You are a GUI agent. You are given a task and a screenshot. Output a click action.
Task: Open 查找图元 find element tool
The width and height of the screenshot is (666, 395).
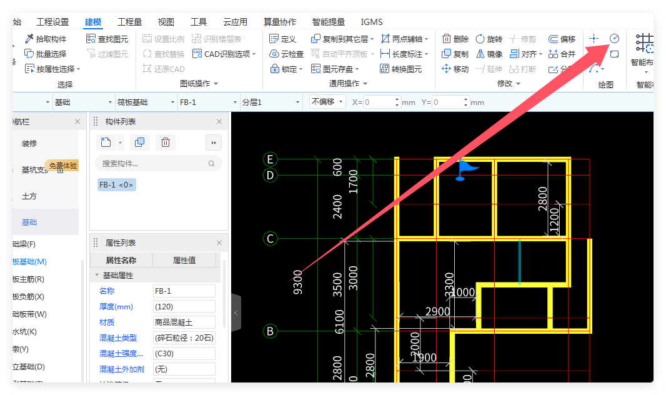coord(107,39)
